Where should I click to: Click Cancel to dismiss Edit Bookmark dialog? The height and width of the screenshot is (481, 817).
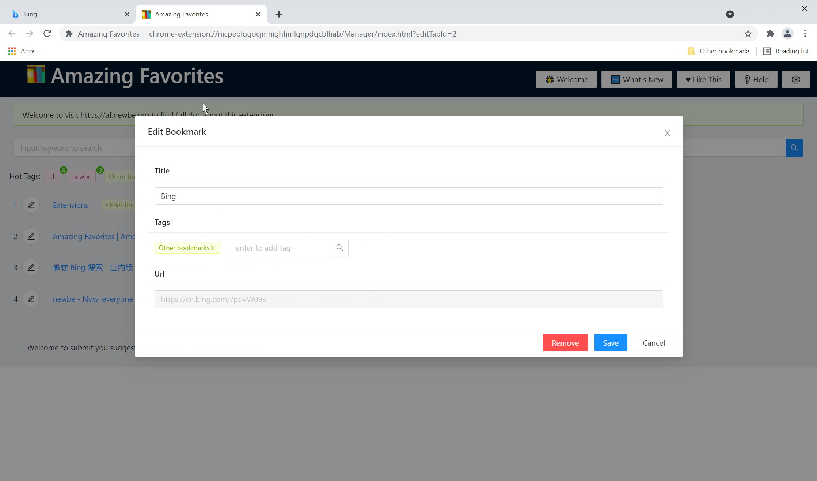pos(654,342)
